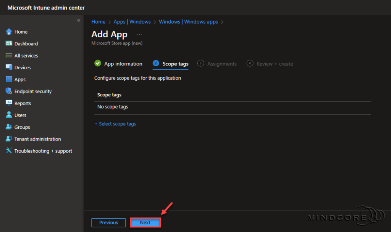391x232 pixels.
Task: Click the Previous button
Action: click(108, 222)
